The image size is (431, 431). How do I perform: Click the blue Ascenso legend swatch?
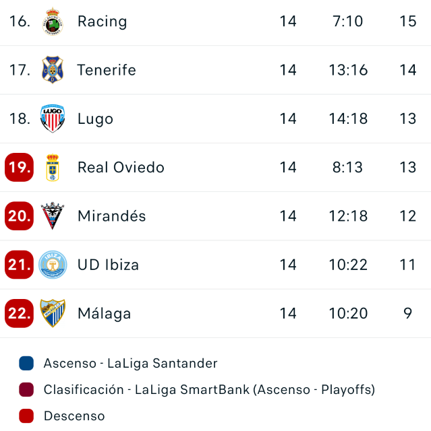tap(26, 364)
